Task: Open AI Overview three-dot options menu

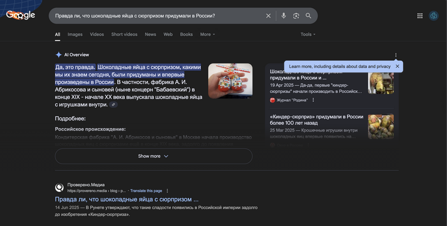Action: [396, 55]
